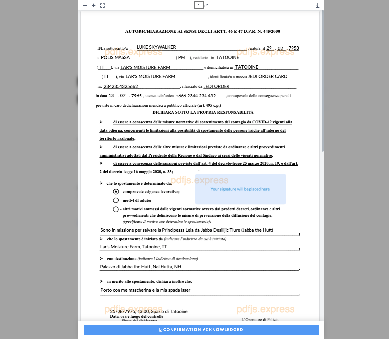Click the label 'Data, ora e luogo del controllo'
This screenshot has width=389, height=339.
click(137, 316)
